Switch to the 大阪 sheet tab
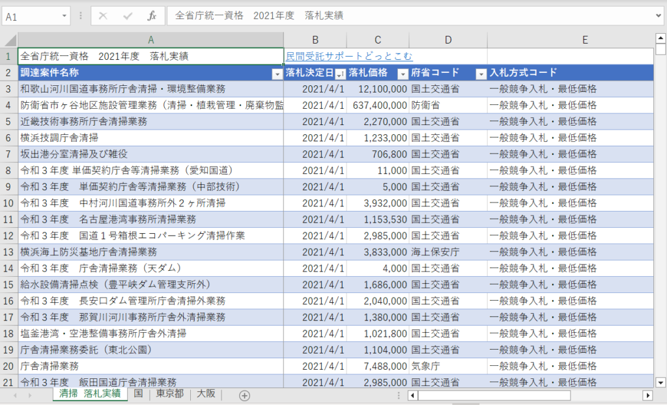The height and width of the screenshot is (405, 667). click(206, 395)
